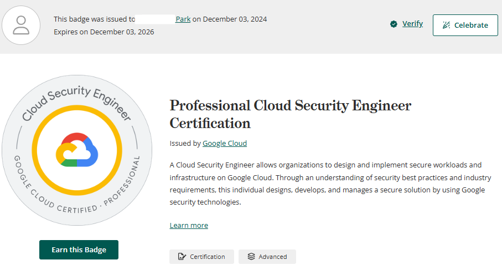Click the green verified checkmark icon
Screen dimensions: 502x275
(x=394, y=24)
